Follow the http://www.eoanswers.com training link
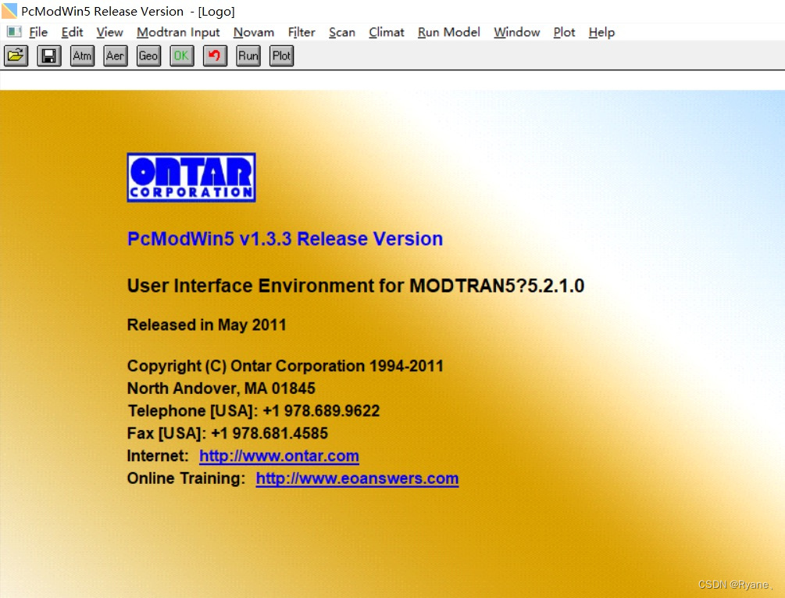 coord(357,478)
